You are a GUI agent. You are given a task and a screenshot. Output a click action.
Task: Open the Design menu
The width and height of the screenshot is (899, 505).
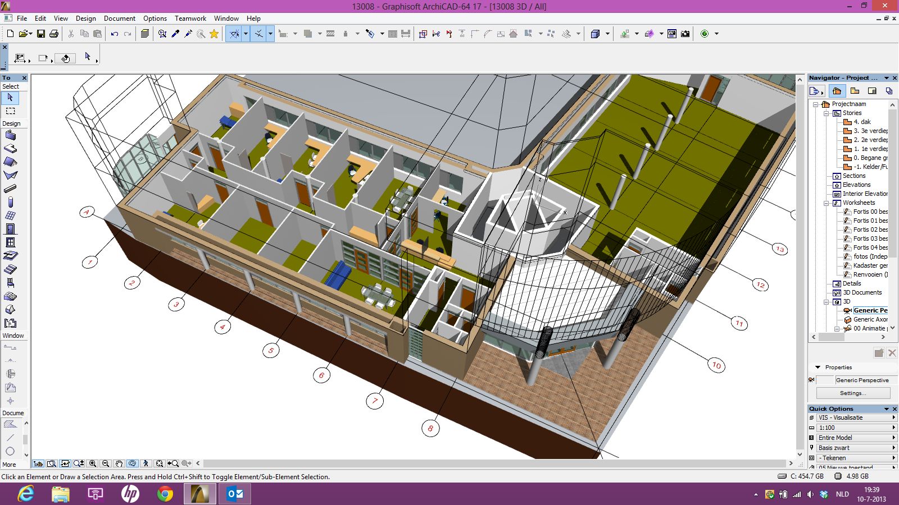(x=86, y=19)
